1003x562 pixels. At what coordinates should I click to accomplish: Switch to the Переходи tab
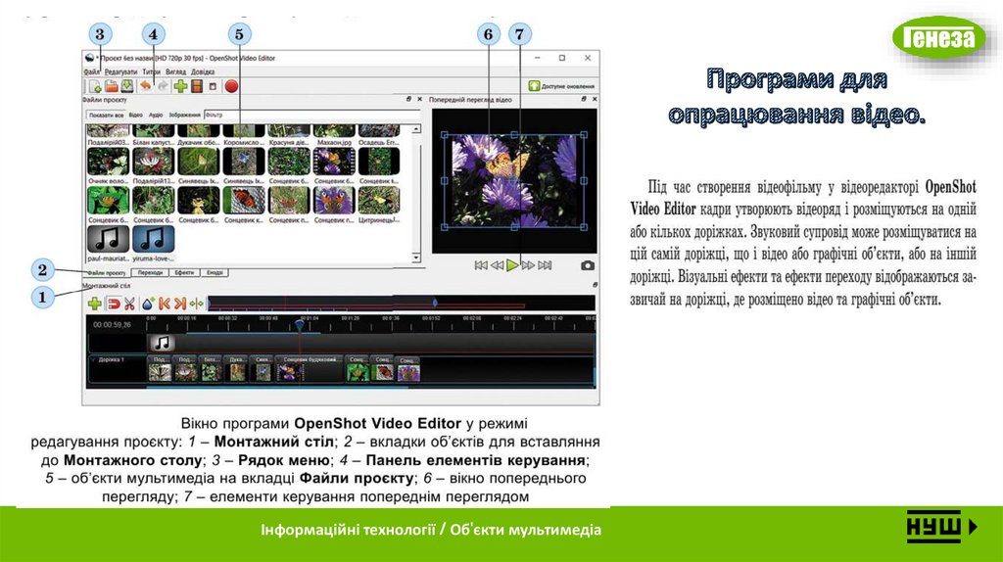(150, 273)
